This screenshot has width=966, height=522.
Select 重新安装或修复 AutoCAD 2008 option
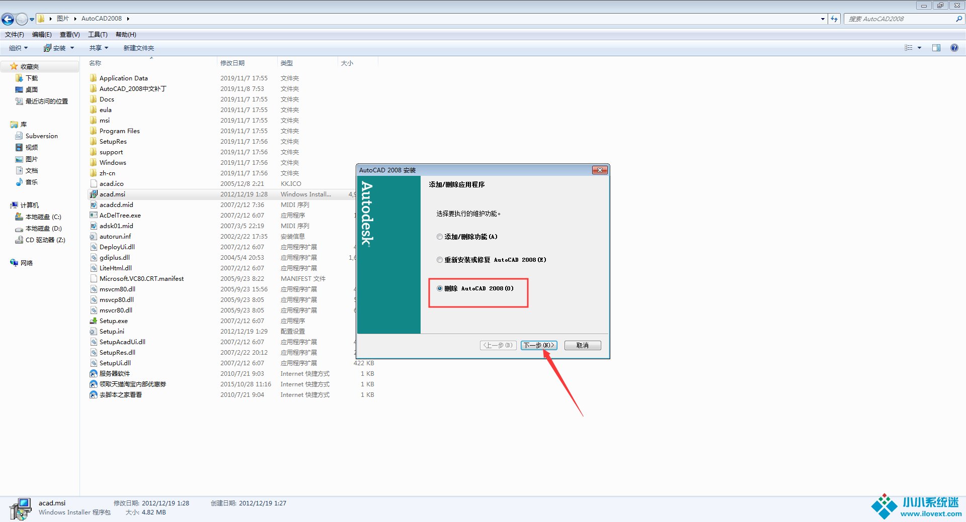440,260
